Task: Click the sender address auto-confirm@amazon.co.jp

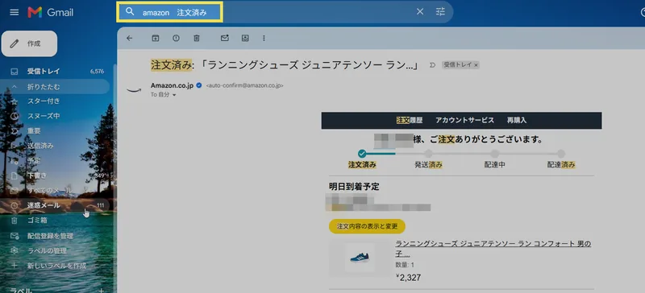Action: pyautogui.click(x=244, y=86)
